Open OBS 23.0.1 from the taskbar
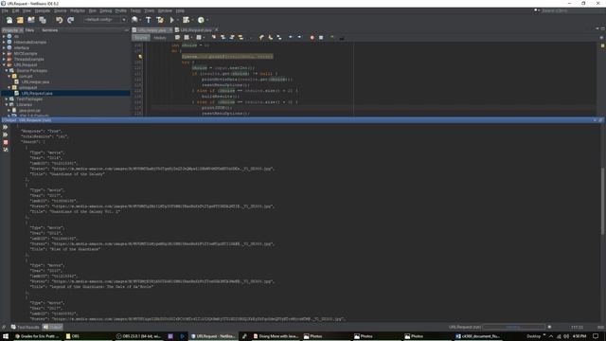The image size is (606, 341). (x=139, y=336)
